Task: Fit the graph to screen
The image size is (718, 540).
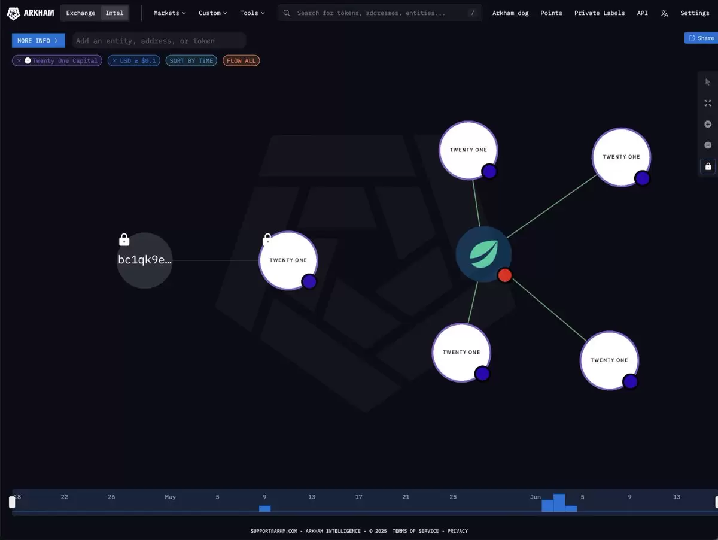Action: point(708,103)
